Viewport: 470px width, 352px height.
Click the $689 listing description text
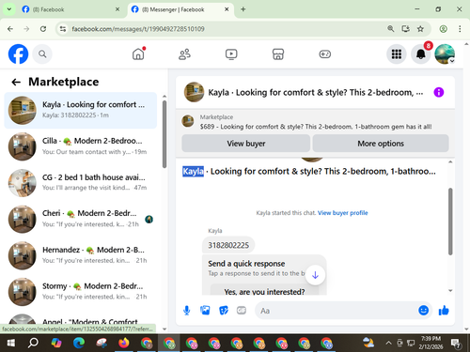[x=316, y=127]
